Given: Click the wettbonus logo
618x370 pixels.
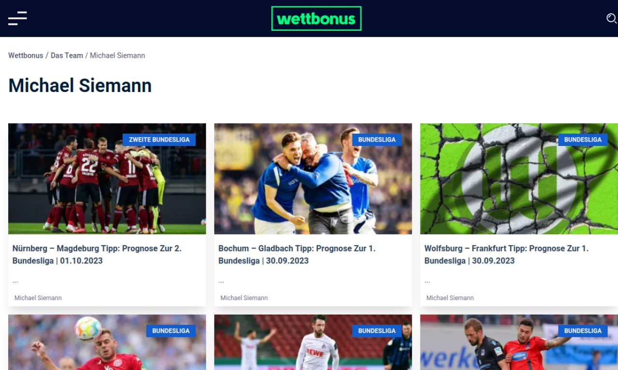Looking at the screenshot, I should [316, 18].
